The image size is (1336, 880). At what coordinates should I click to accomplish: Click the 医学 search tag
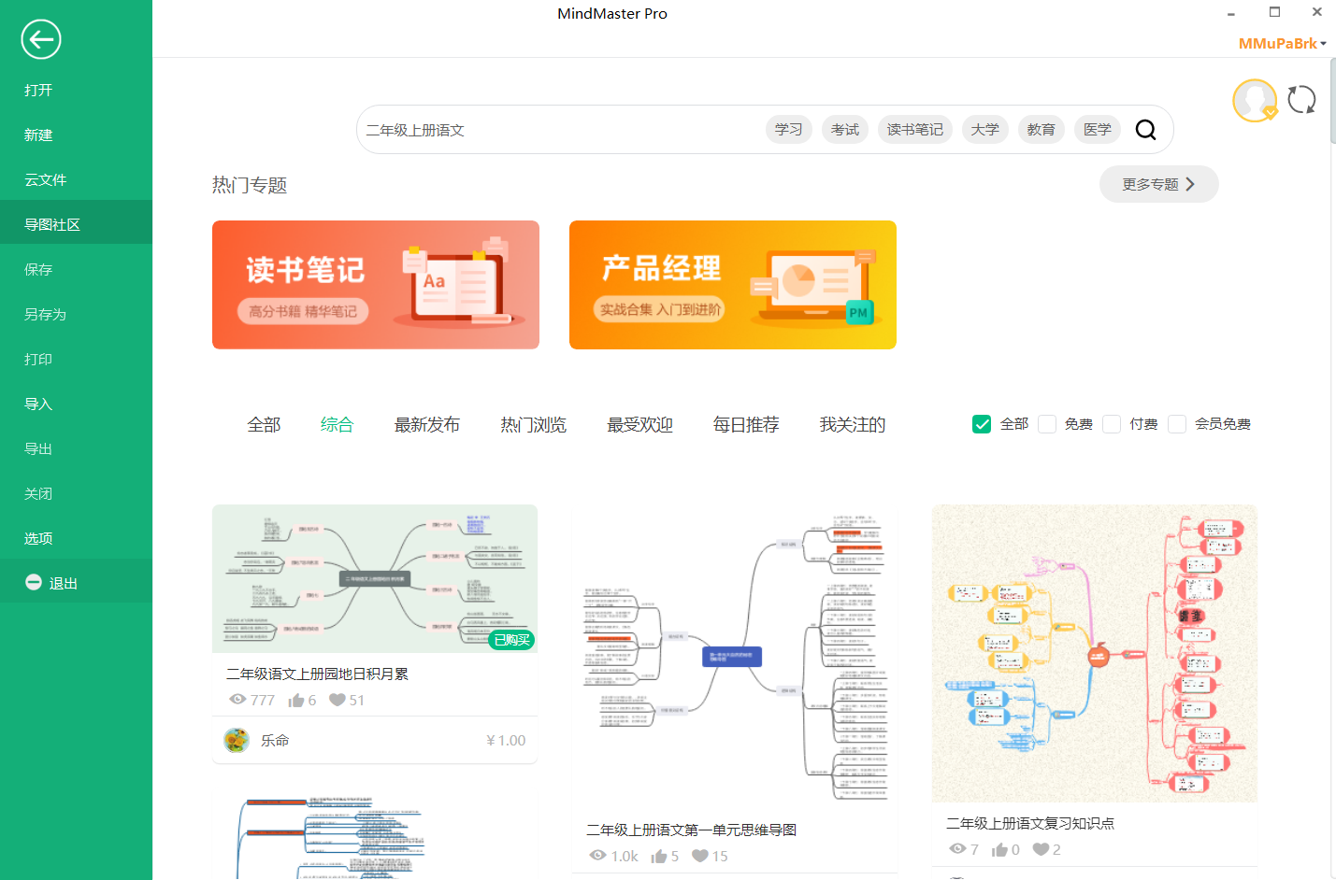pos(1098,130)
